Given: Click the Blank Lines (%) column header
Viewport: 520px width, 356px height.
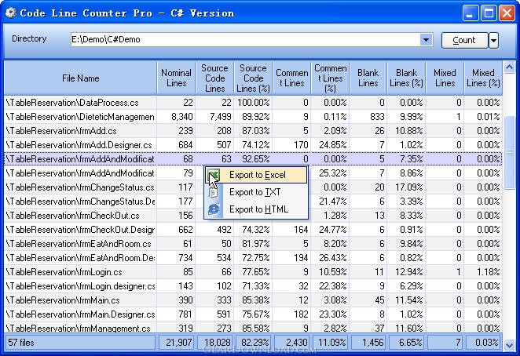Looking at the screenshot, I should click(x=406, y=78).
